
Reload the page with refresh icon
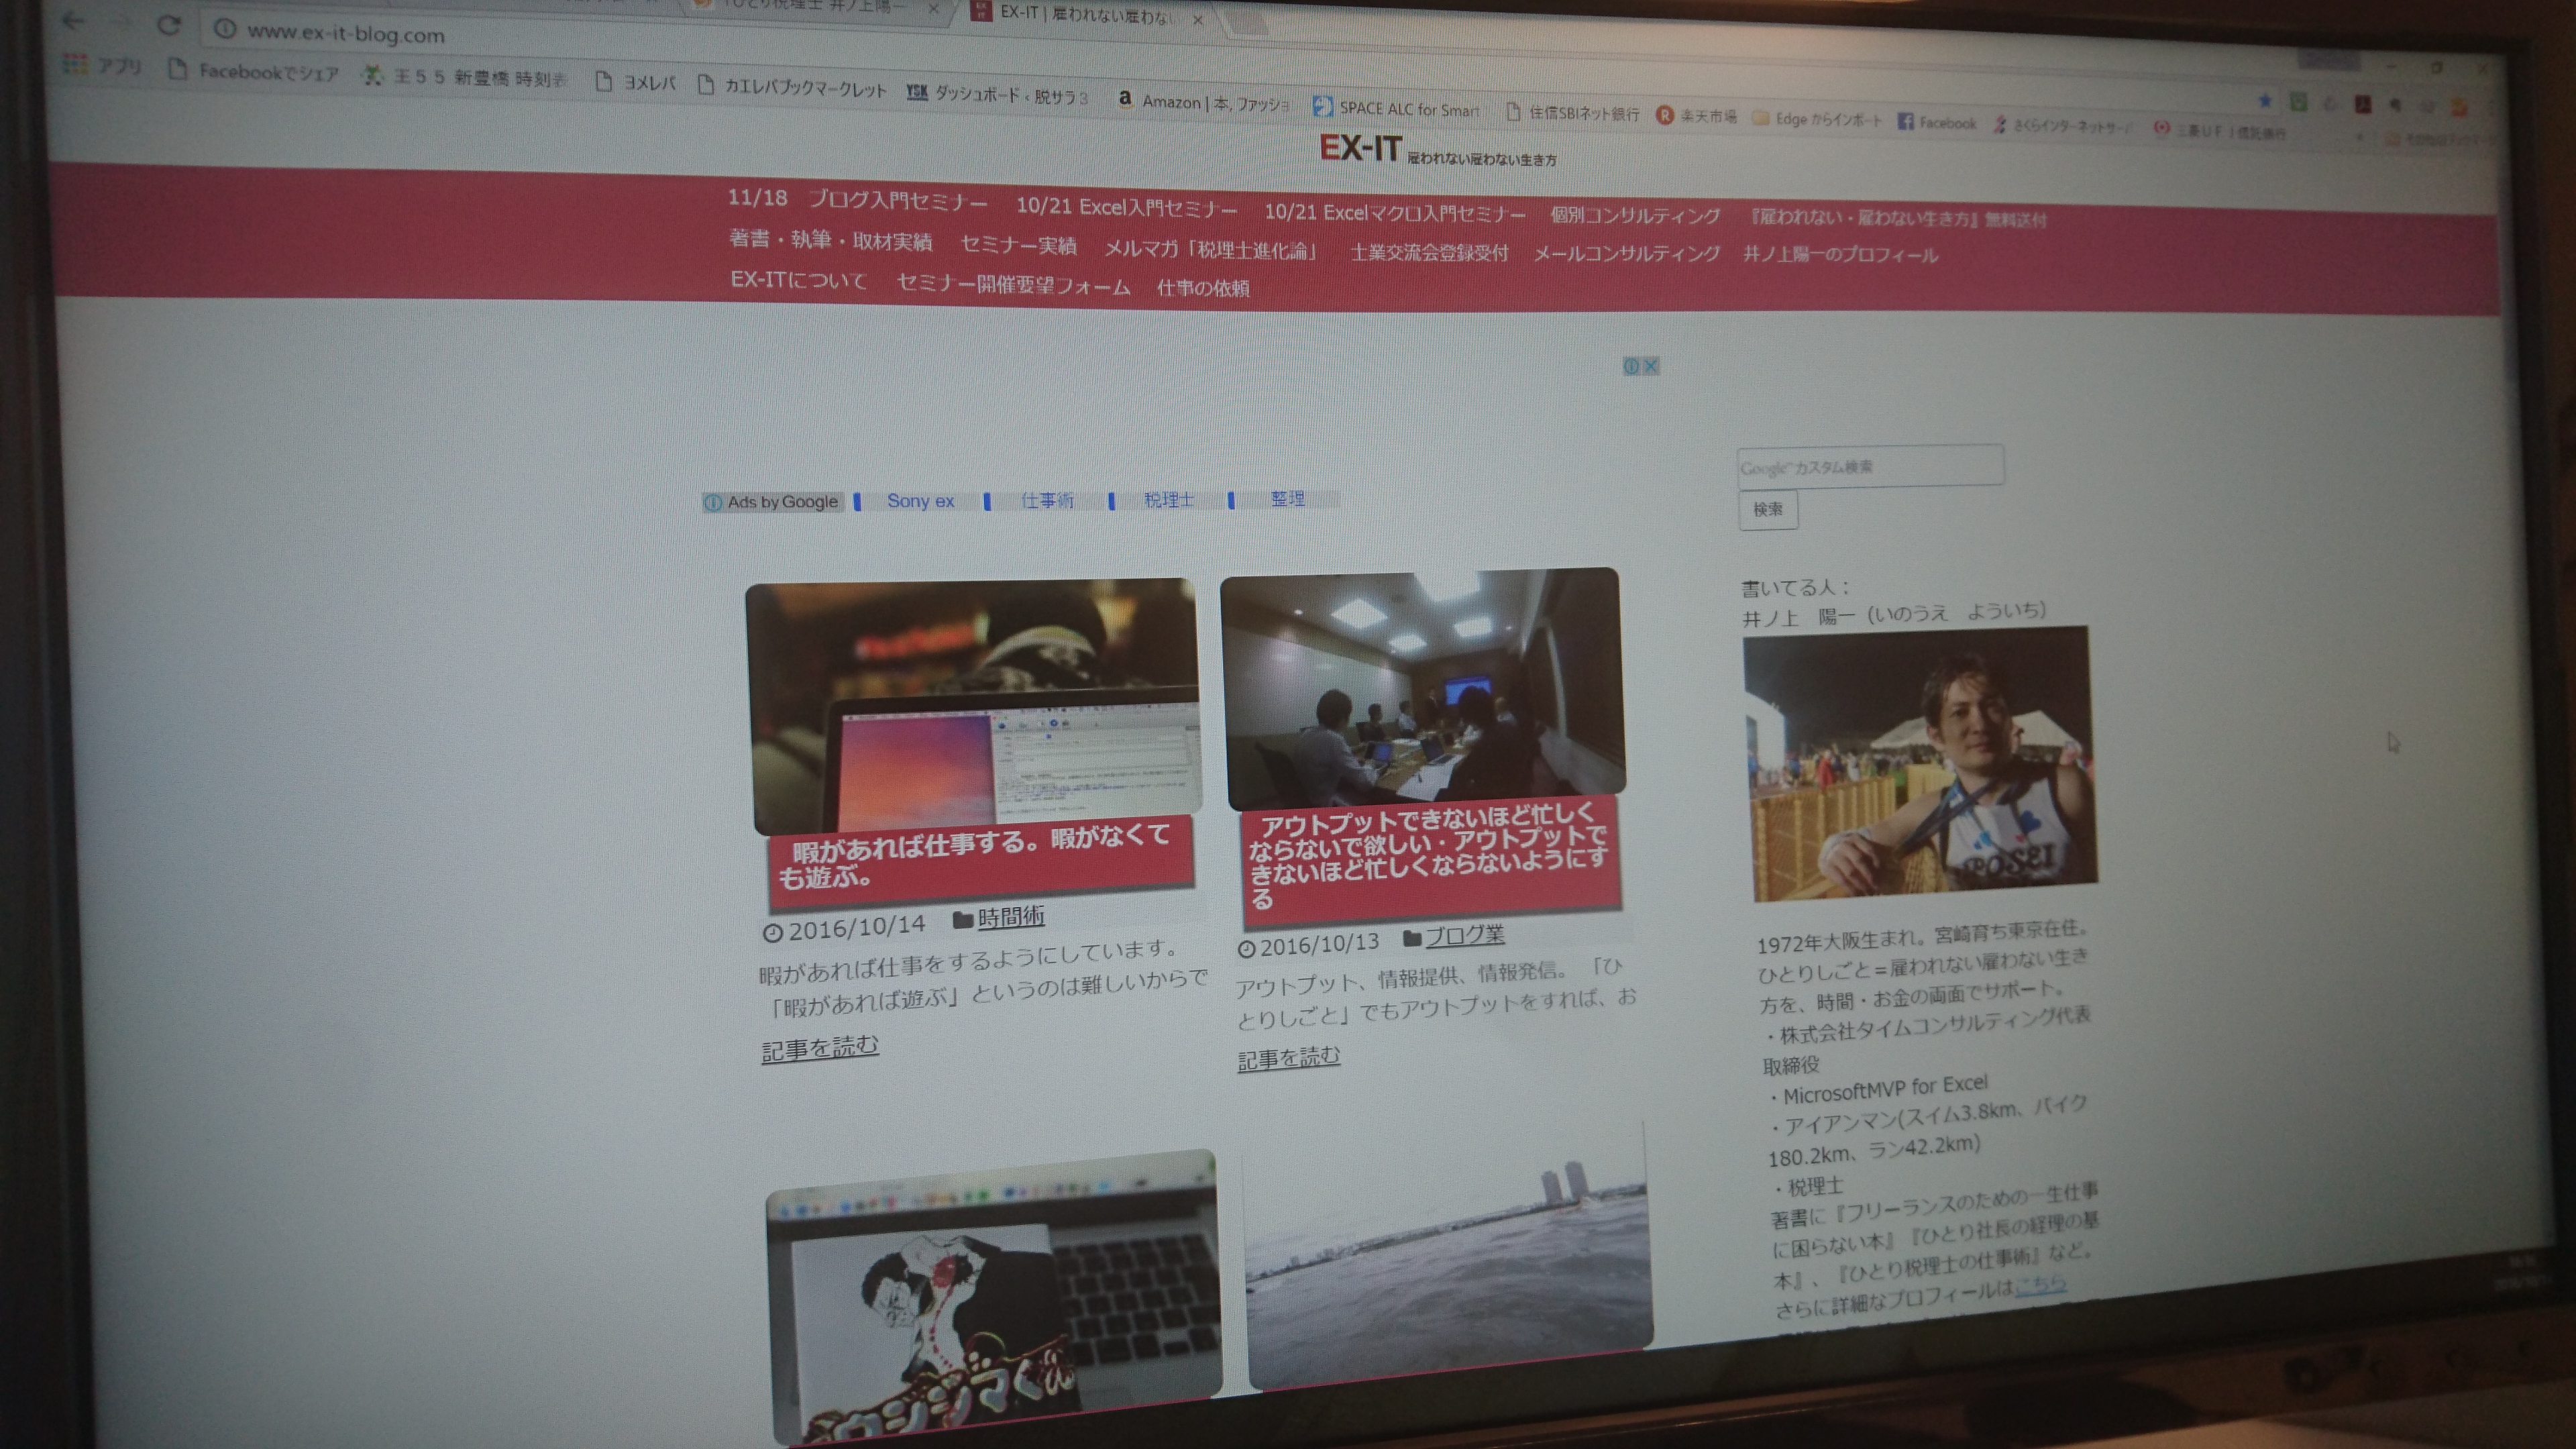169,26
